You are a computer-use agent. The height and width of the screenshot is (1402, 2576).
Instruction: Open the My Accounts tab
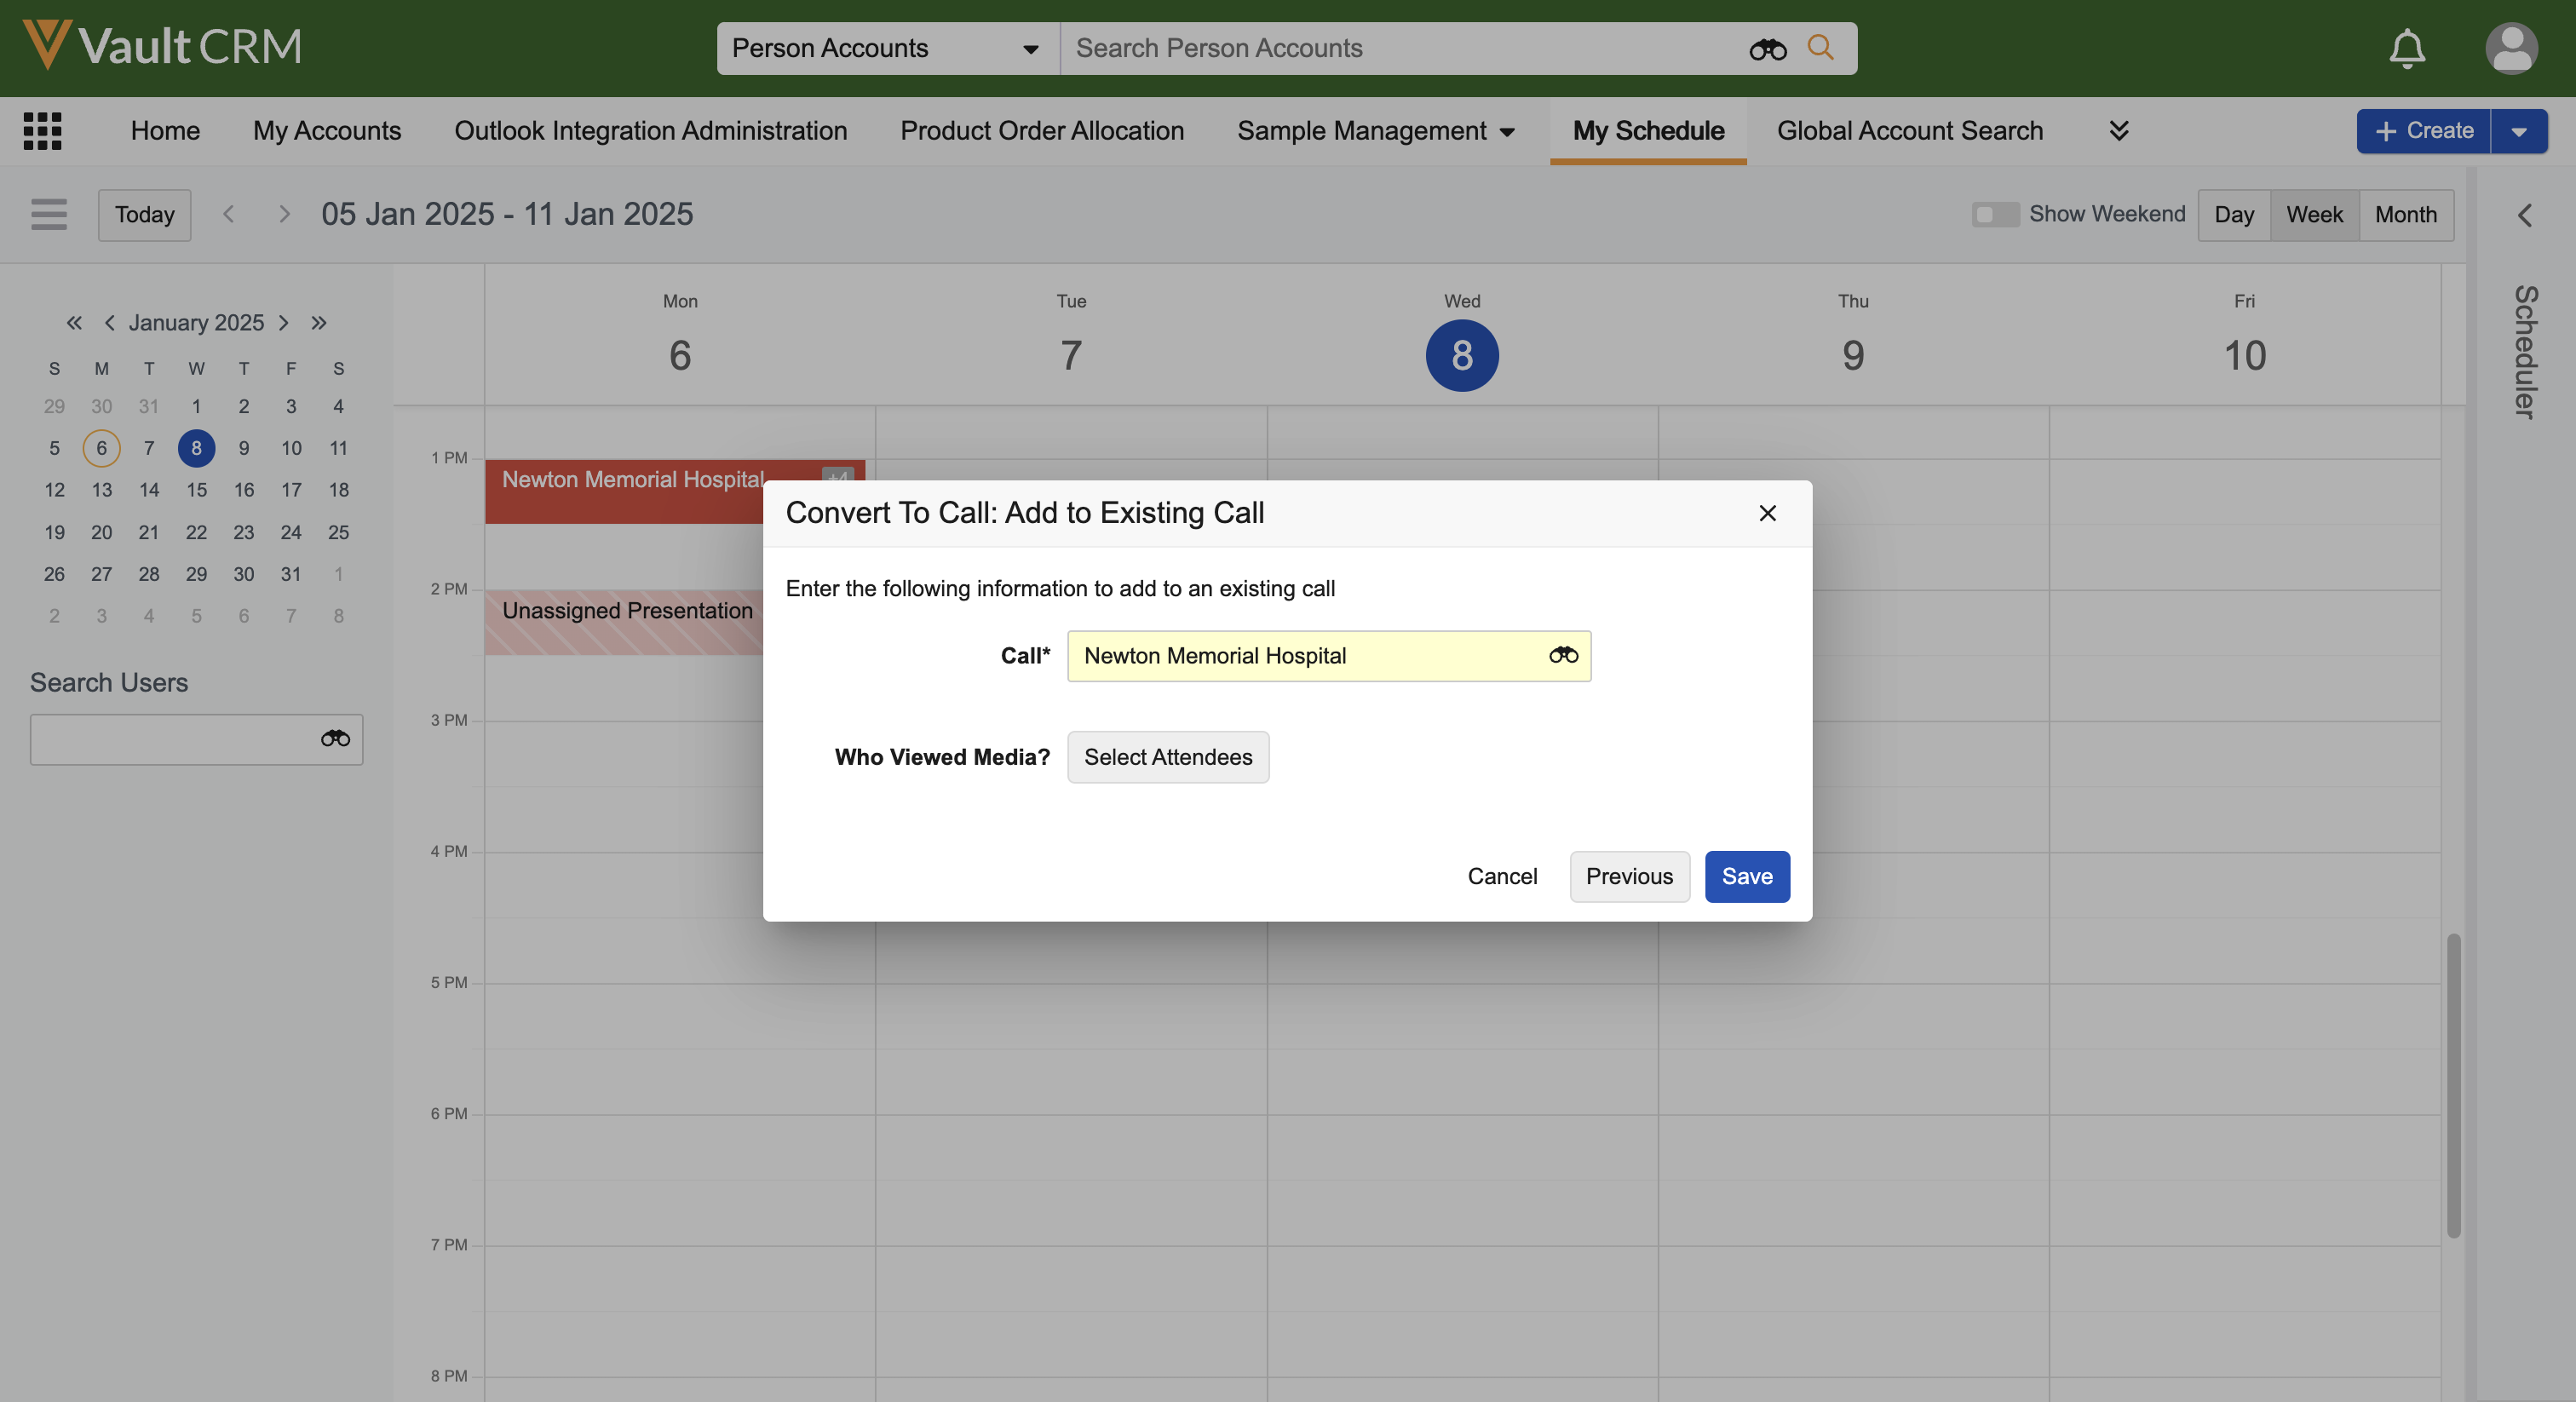tap(326, 131)
